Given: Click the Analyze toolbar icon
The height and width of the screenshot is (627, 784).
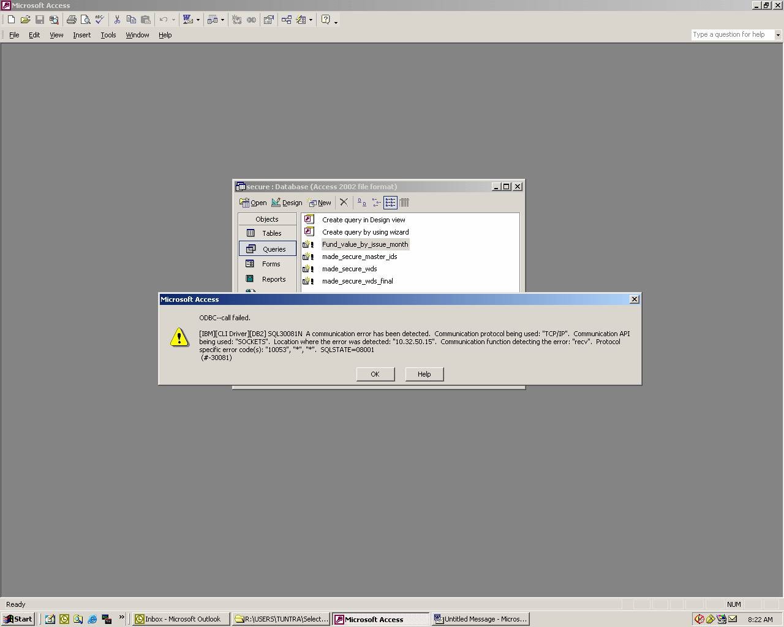Looking at the screenshot, I should [213, 20].
